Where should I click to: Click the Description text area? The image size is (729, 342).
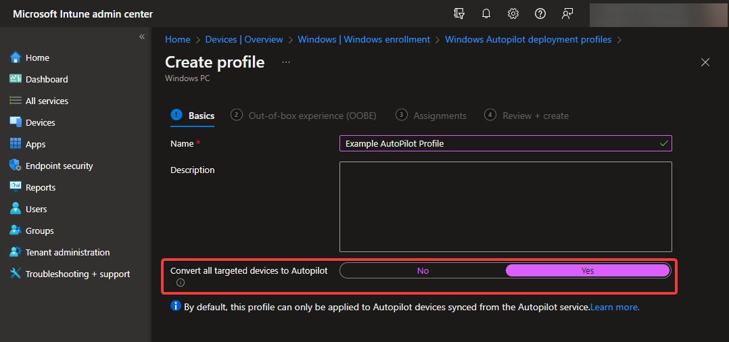pos(506,207)
